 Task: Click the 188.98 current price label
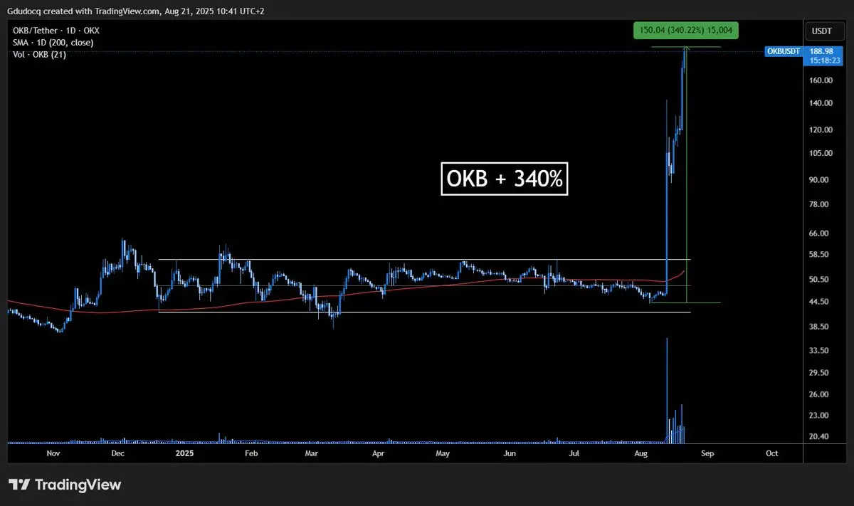point(821,51)
